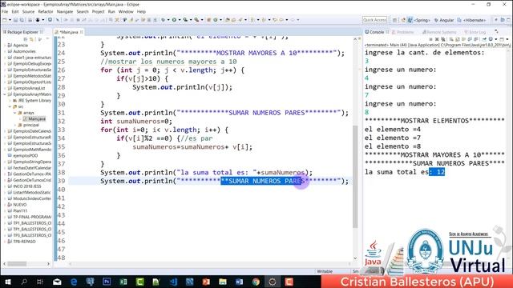Focus the Quick Access field
The width and height of the screenshot is (513, 288).
(374, 20)
